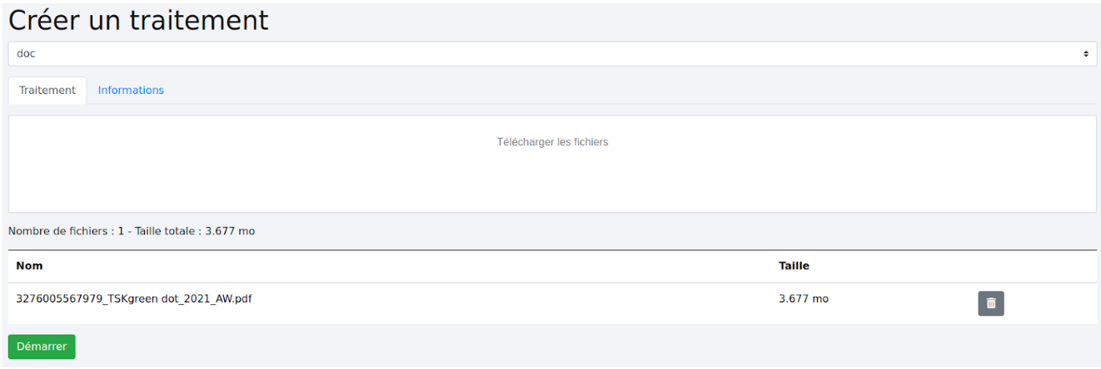Click the Télécharger les fichiers text
This screenshot has height=369, width=1101.
click(552, 142)
